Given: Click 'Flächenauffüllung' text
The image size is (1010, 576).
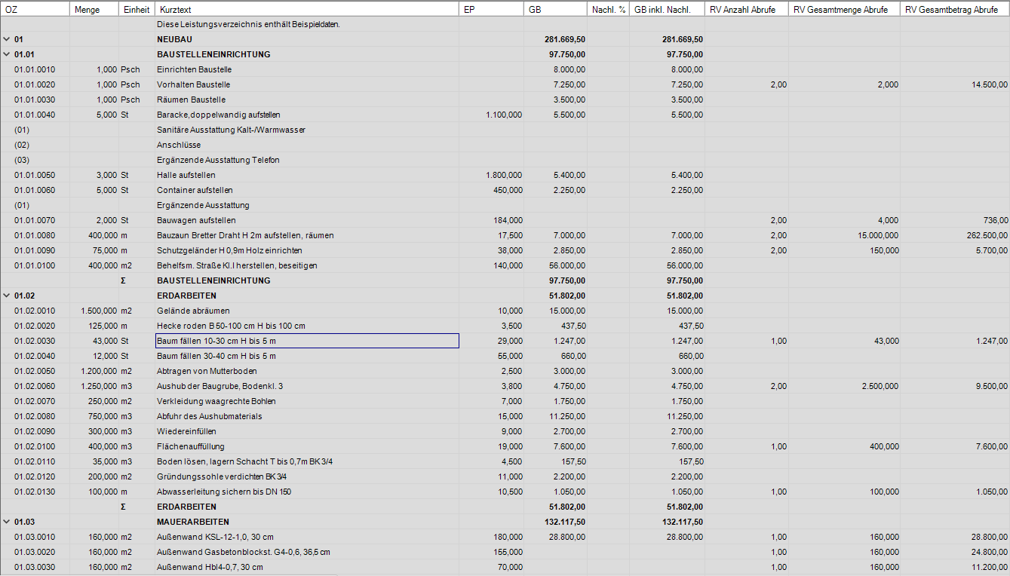Looking at the screenshot, I should 191,446.
